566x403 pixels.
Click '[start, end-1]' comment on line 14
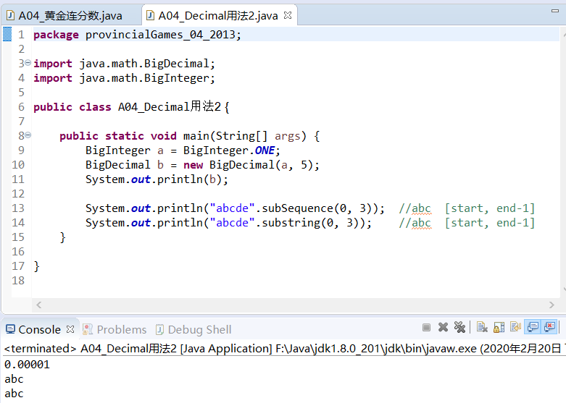tap(489, 222)
